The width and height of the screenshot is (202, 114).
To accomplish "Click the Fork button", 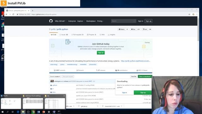I will tap(145, 29).
